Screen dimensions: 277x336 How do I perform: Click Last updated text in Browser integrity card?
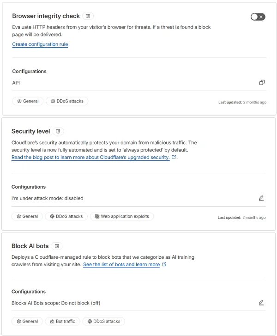[242, 102]
